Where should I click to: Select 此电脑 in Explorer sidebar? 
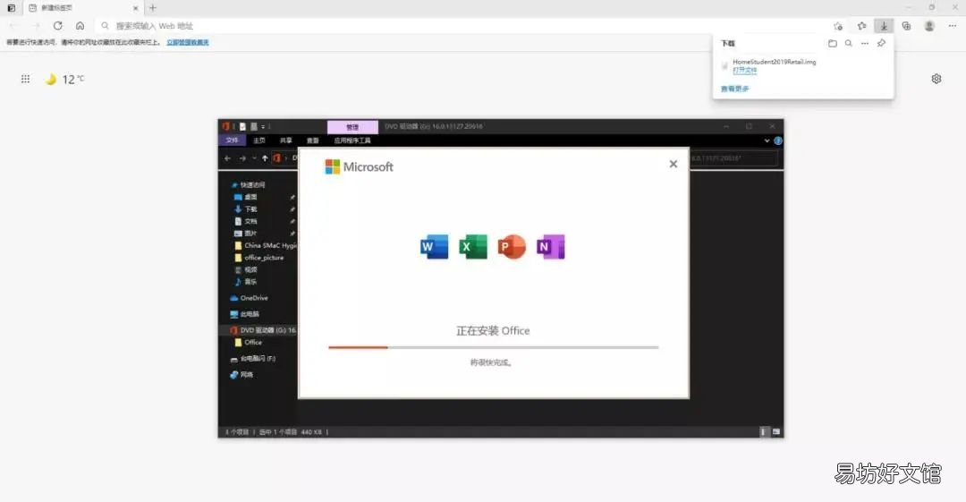[x=244, y=314]
